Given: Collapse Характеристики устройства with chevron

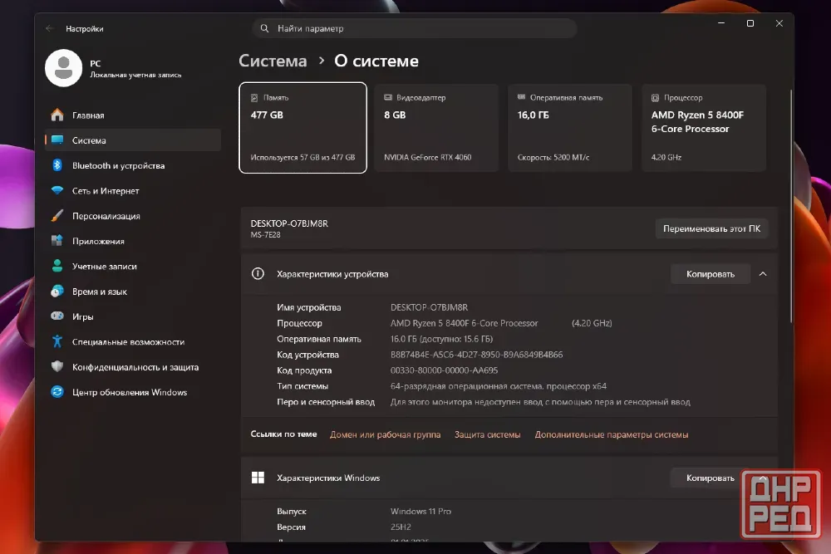Looking at the screenshot, I should click(x=763, y=274).
